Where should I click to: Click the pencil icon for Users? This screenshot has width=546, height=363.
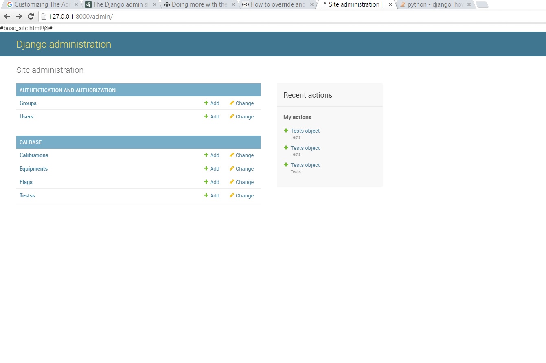[232, 116]
